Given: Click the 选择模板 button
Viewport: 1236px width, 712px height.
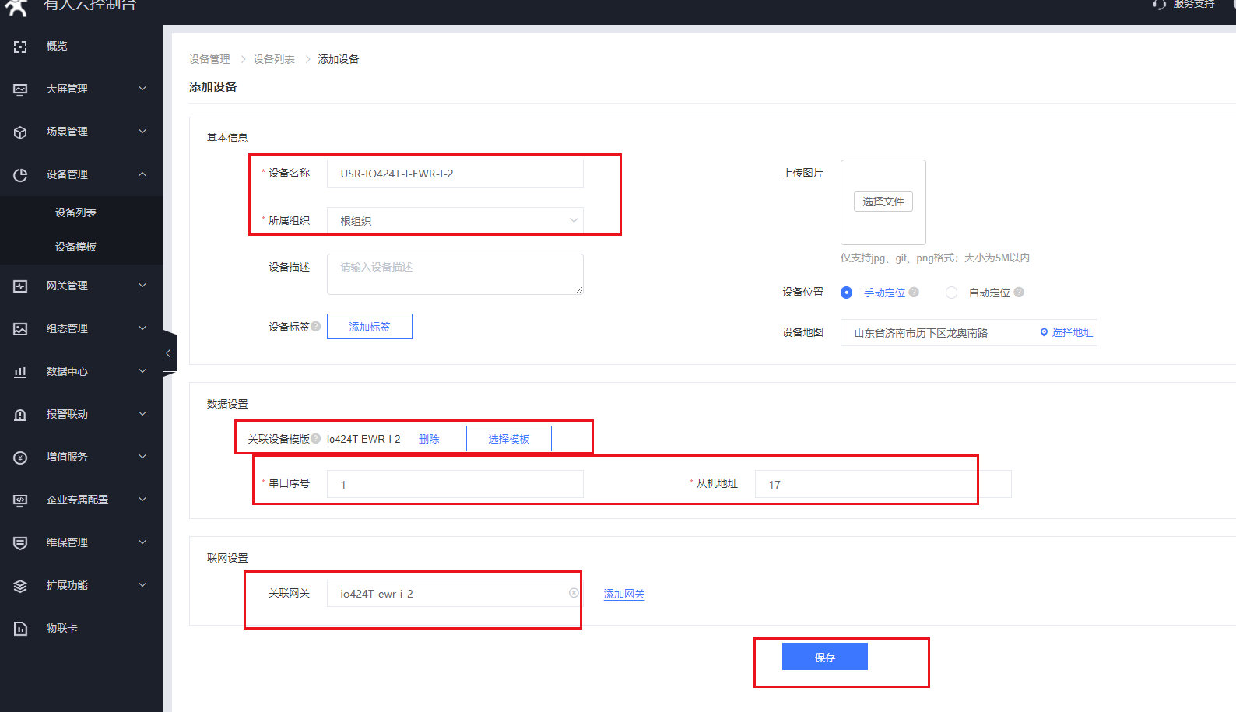Looking at the screenshot, I should (x=508, y=439).
